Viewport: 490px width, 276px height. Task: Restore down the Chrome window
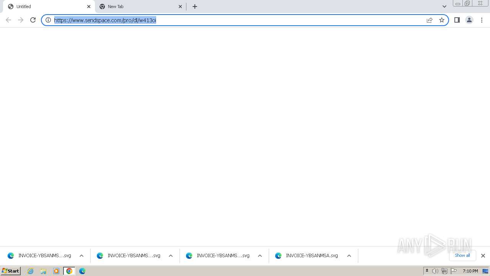click(x=467, y=3)
